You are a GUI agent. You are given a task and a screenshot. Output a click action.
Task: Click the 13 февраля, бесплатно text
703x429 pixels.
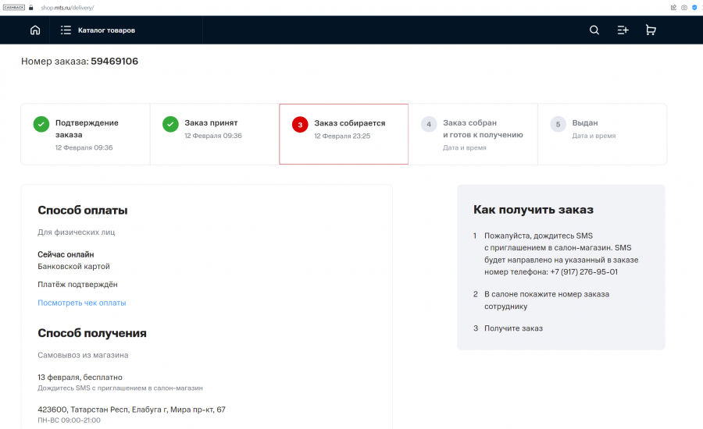(x=80, y=378)
